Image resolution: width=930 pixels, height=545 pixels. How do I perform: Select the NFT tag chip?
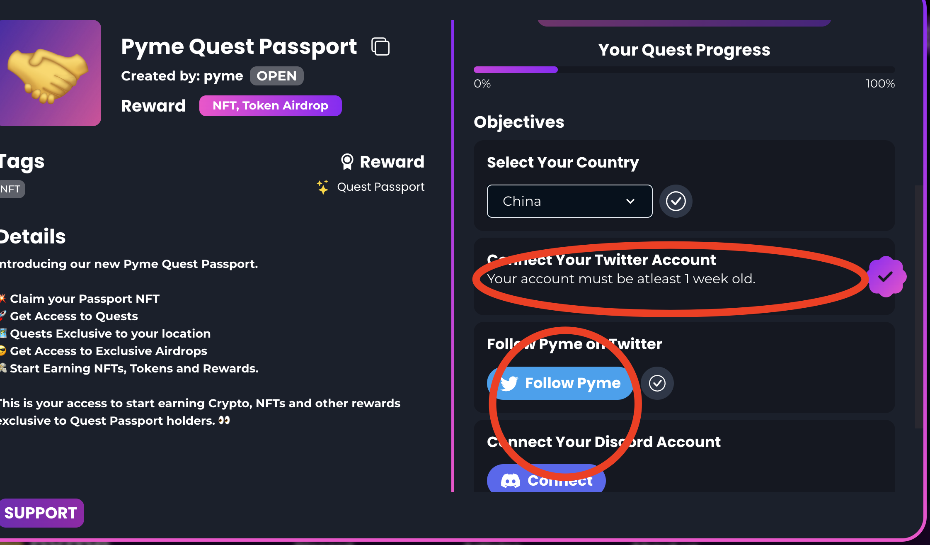[x=11, y=189]
